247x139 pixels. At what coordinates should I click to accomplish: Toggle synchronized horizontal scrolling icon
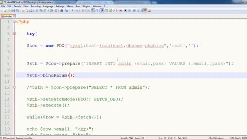(87, 10)
